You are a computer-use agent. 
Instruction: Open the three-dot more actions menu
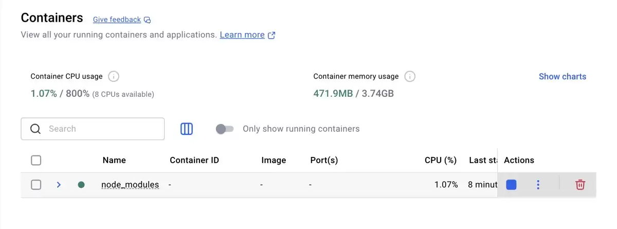point(538,185)
